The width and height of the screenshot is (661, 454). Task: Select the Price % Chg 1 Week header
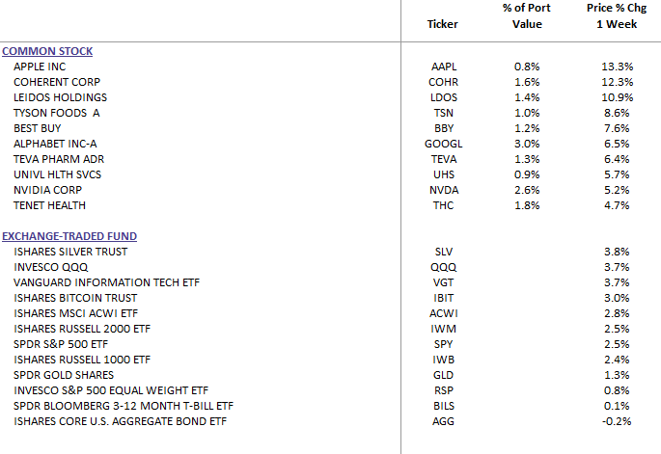click(617, 16)
